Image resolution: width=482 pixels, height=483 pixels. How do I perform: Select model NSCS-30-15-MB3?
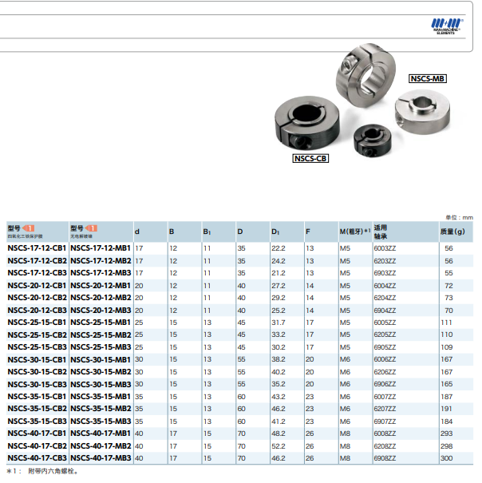101,385
